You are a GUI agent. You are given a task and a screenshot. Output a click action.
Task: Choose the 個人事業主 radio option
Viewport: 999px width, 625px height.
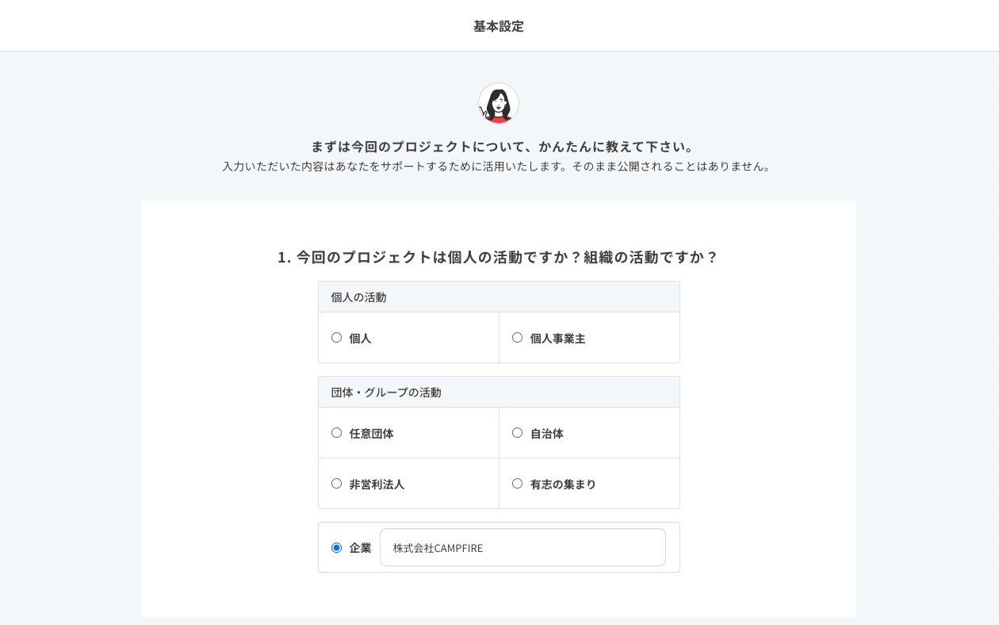[518, 338]
